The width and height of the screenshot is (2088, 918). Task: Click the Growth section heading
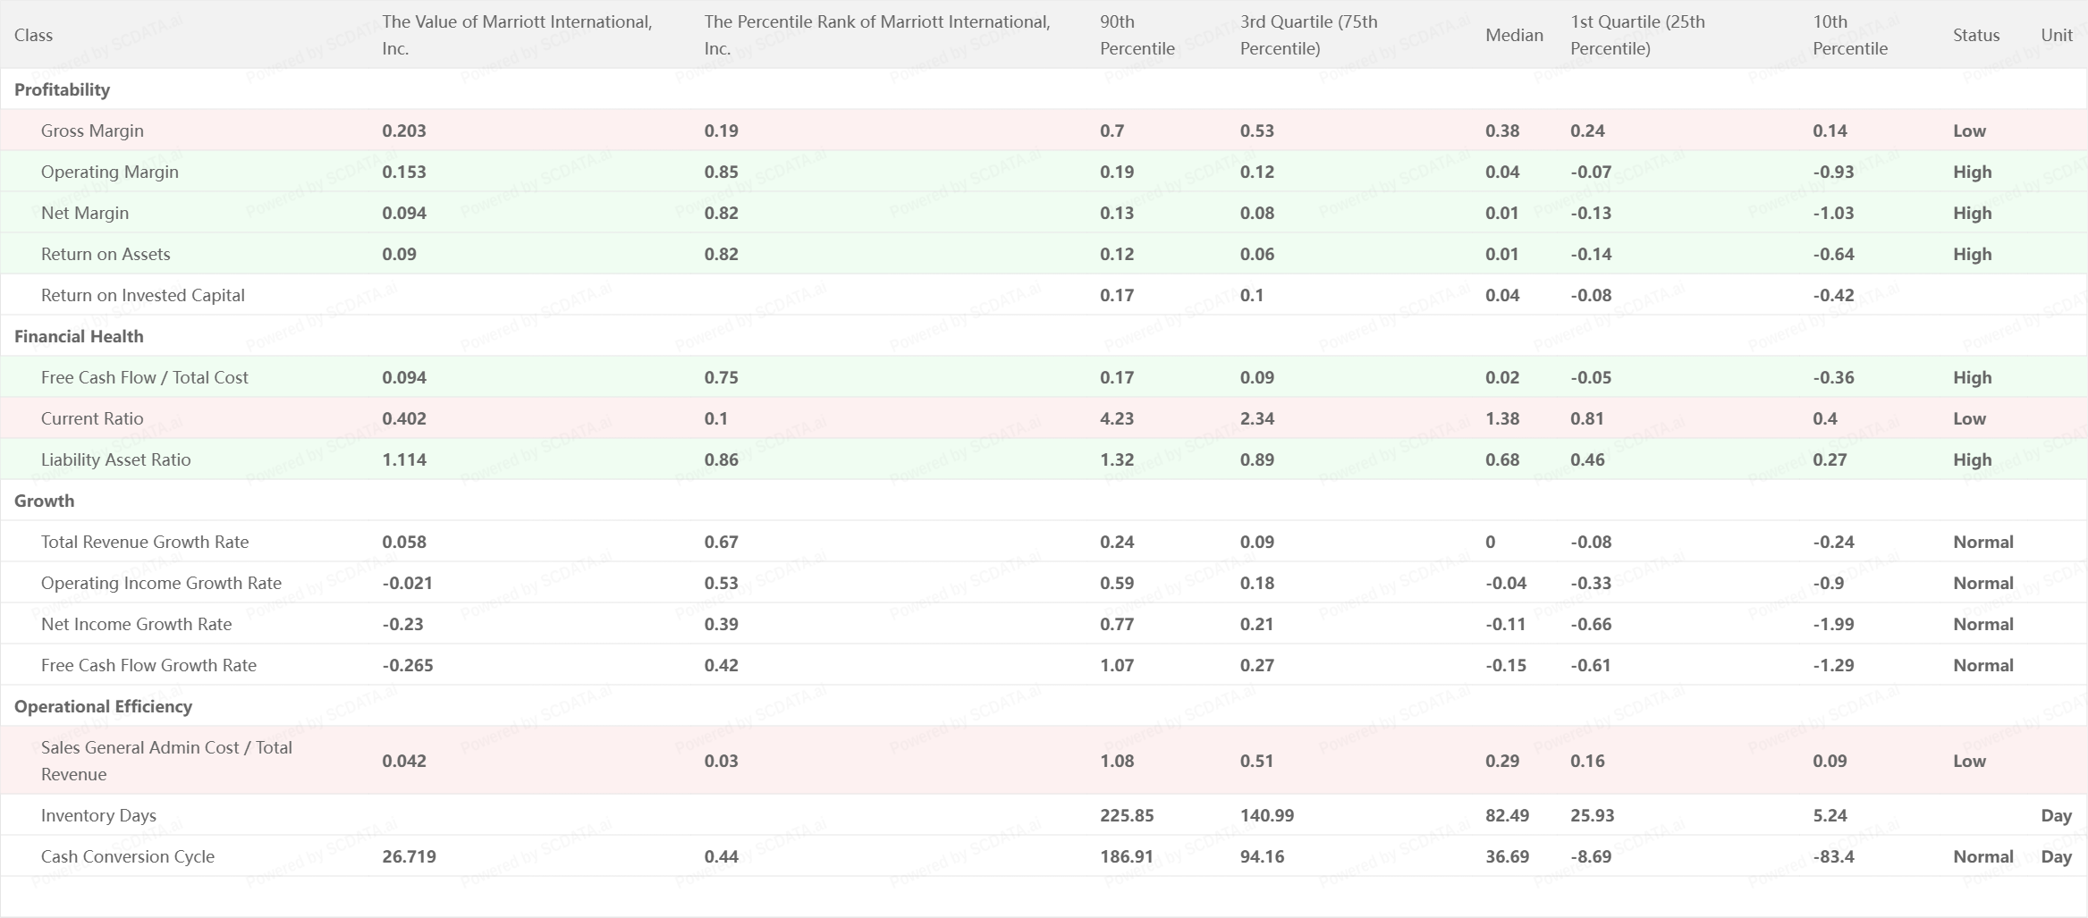(44, 501)
